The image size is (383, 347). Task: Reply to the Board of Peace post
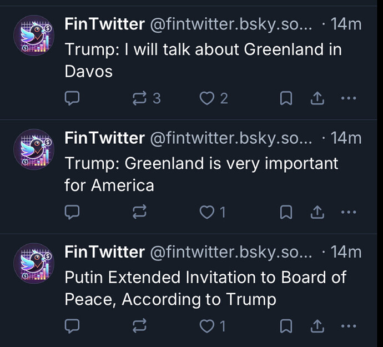click(x=73, y=326)
